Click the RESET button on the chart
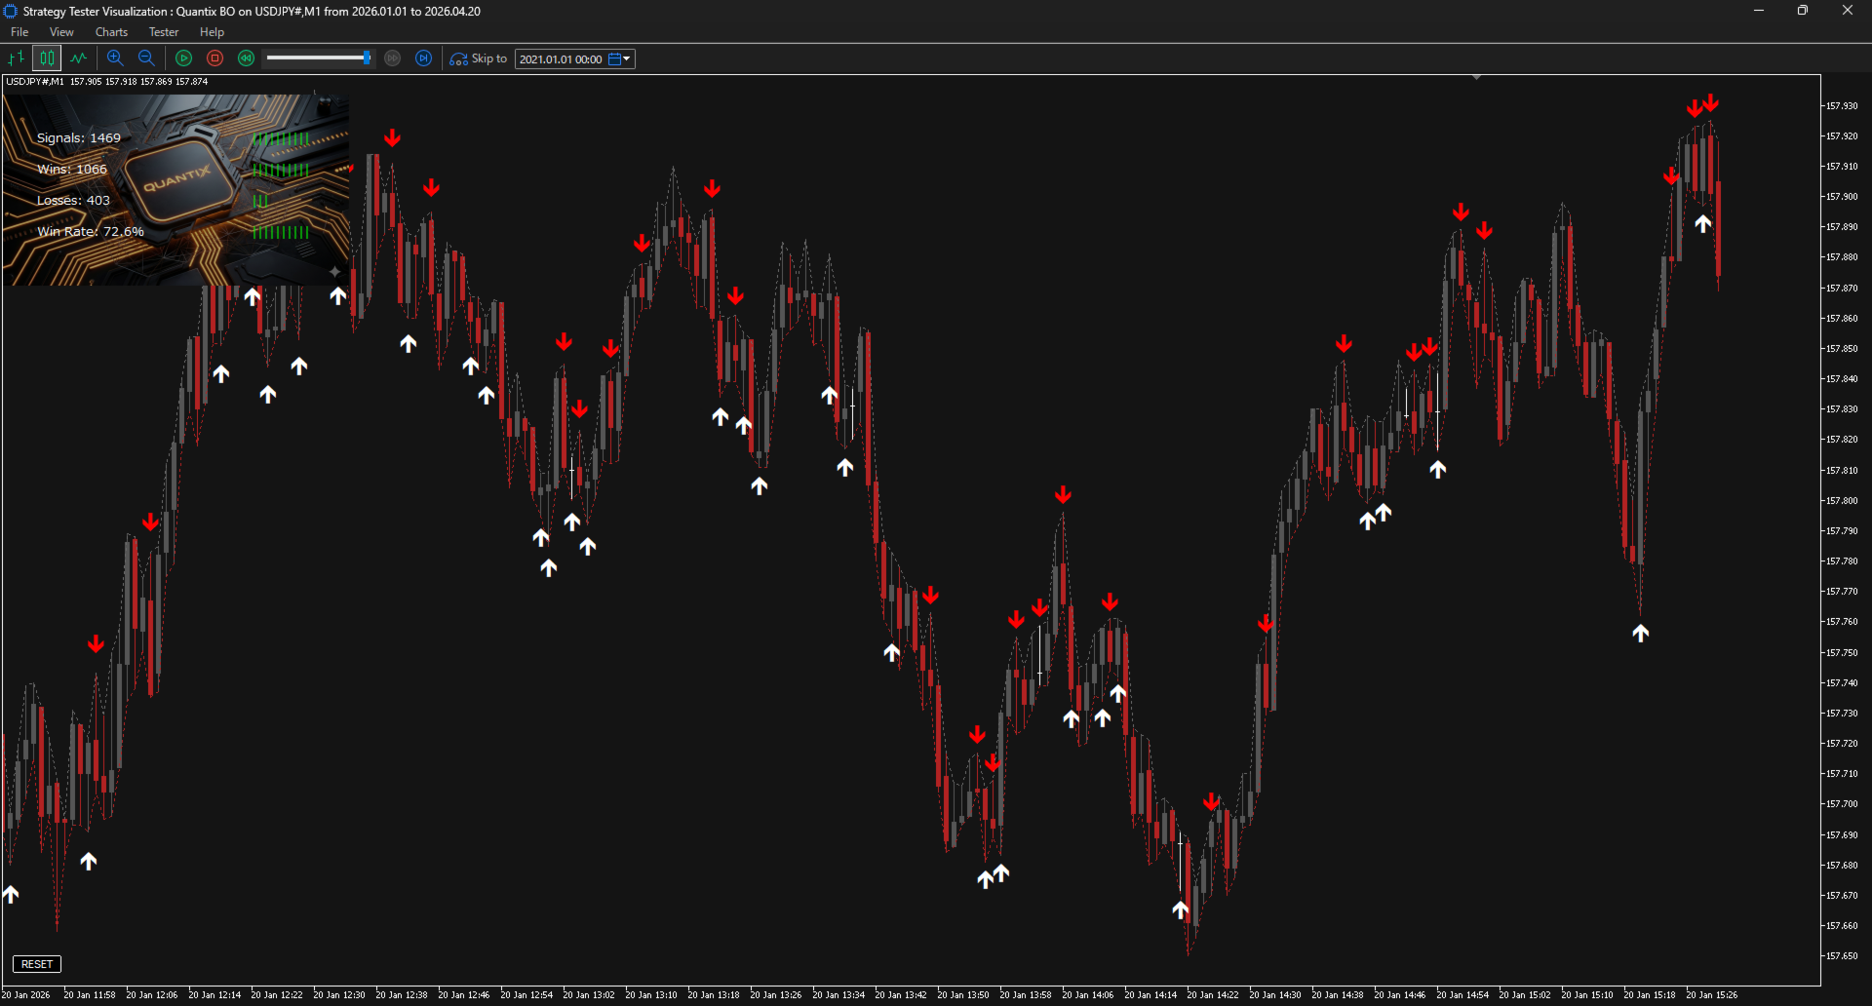The image size is (1872, 1006). click(37, 964)
